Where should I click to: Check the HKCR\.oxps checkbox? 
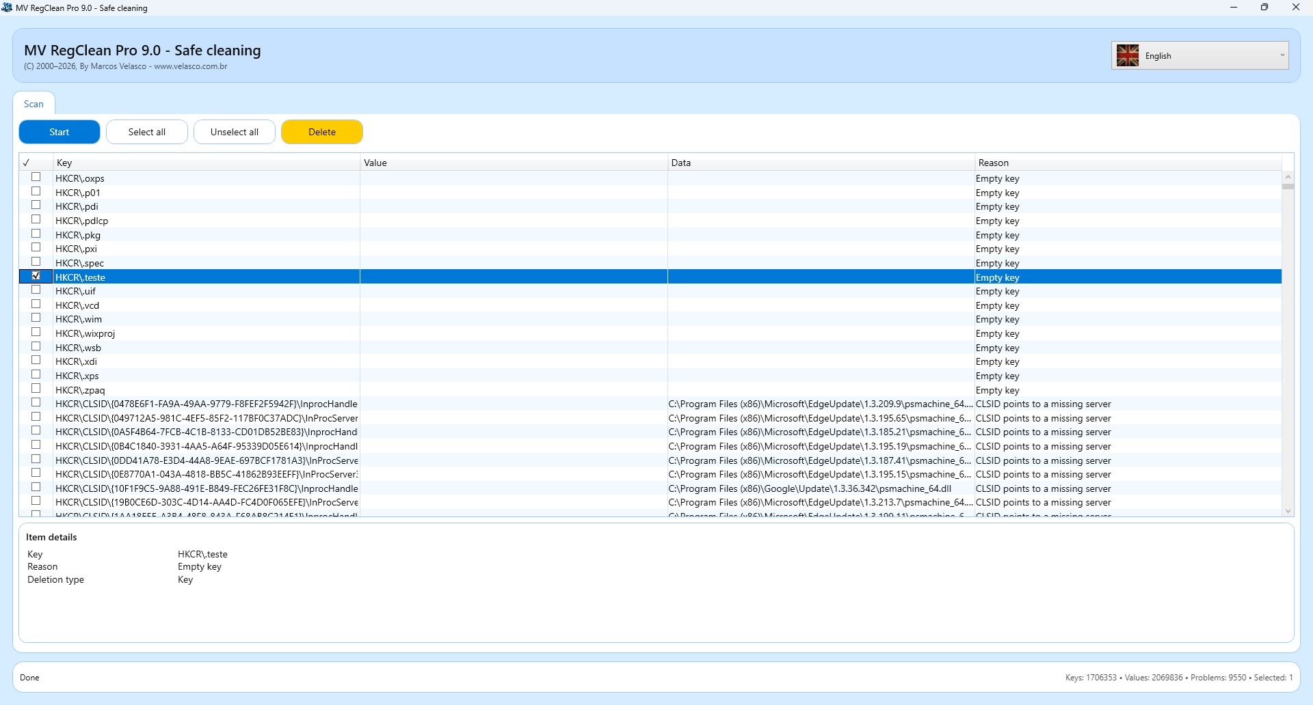(36, 177)
